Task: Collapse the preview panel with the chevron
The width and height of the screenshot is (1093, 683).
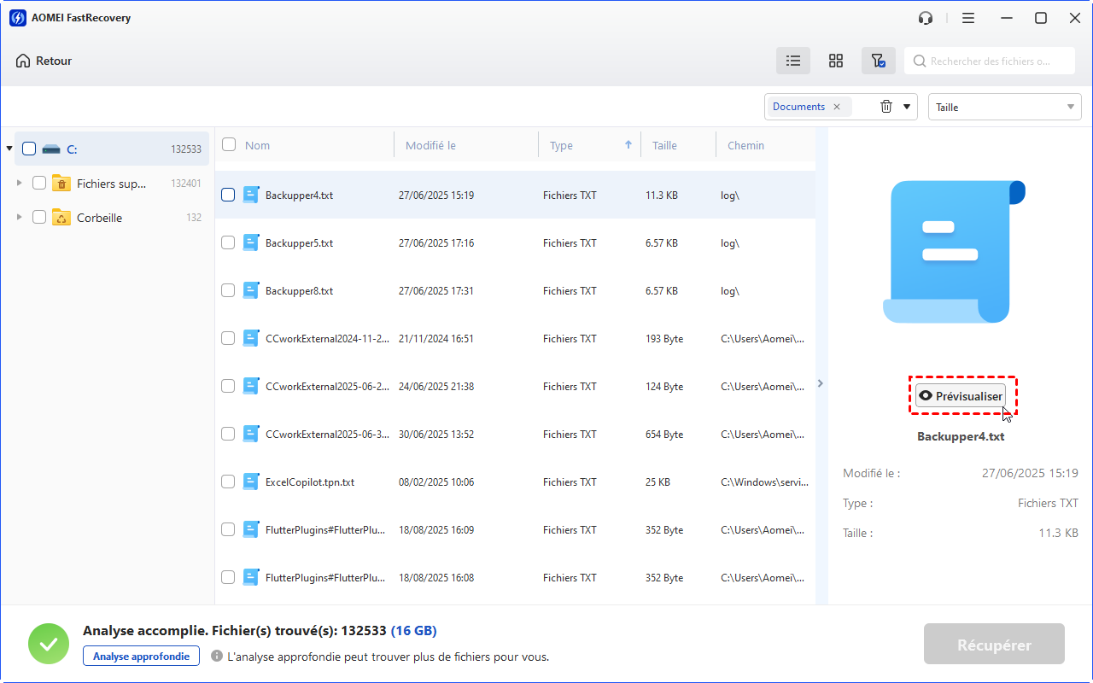Action: pyautogui.click(x=821, y=383)
